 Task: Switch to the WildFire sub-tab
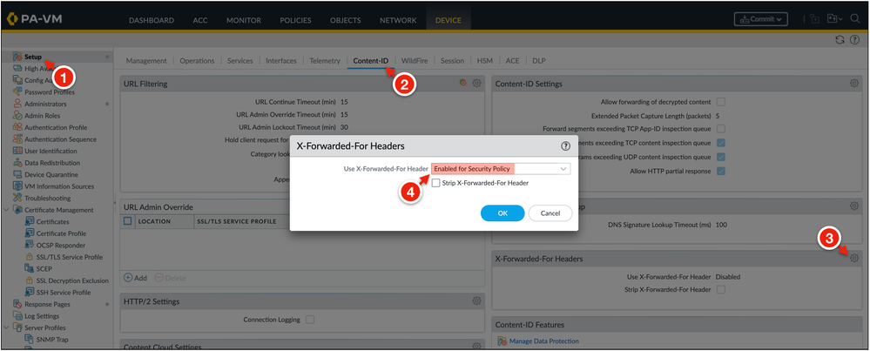(x=415, y=61)
